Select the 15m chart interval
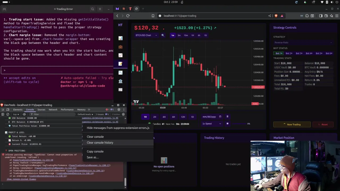The width and height of the screenshot is (340, 191). point(186,35)
